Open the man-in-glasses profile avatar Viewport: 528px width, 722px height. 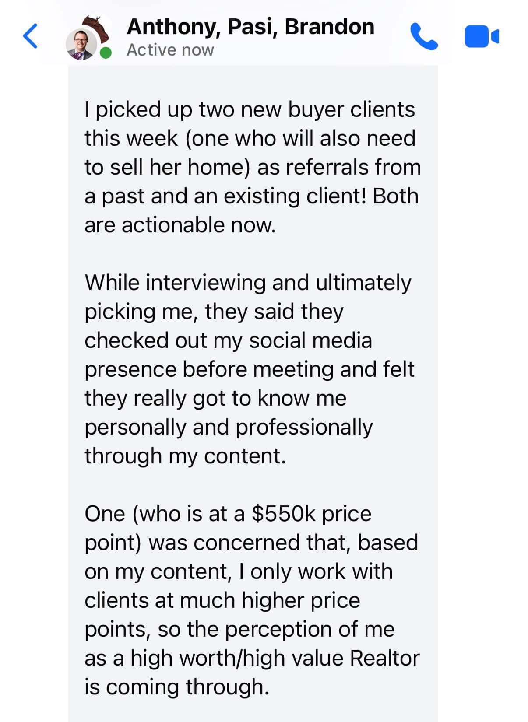[x=81, y=44]
